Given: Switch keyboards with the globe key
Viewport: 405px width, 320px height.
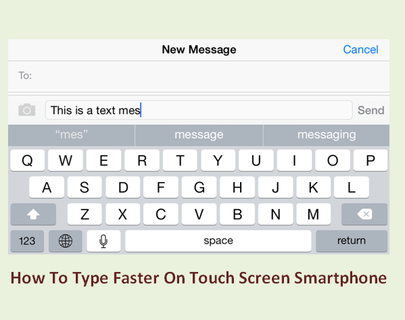Looking at the screenshot, I should 66,241.
